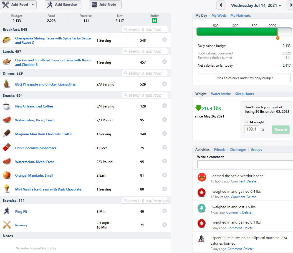Click the pineapple icon beside BBQ Quesadillas
The height and width of the screenshot is (253, 293).
point(7,84)
